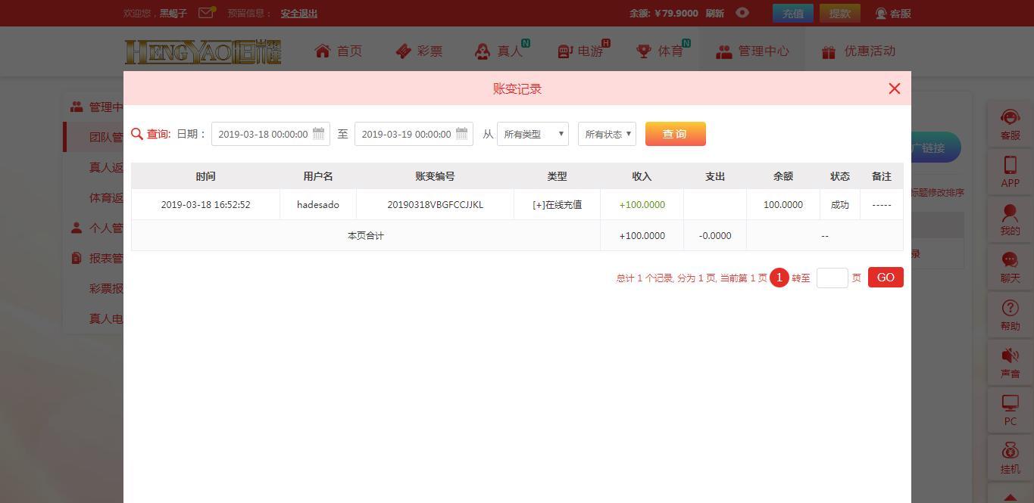Viewport: 1034px width, 503px height.
Task: Close the 账变记录 dialog
Action: [x=895, y=88]
